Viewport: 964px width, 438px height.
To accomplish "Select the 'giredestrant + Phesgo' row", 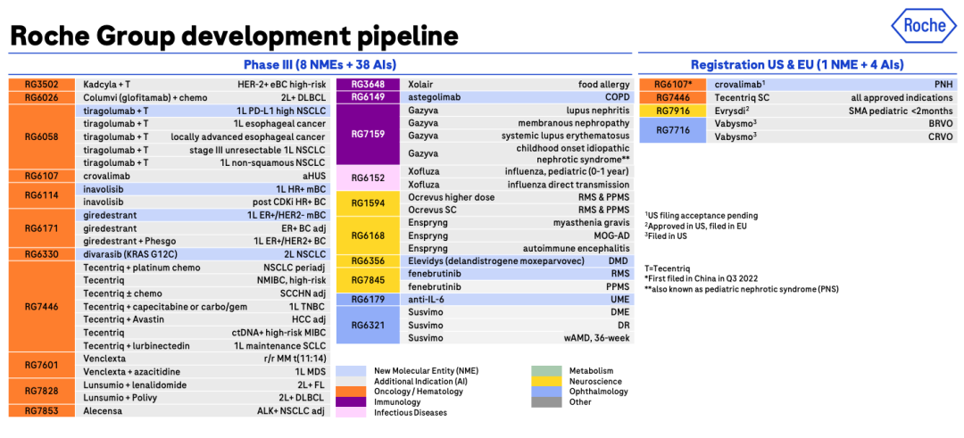I will 204,241.
